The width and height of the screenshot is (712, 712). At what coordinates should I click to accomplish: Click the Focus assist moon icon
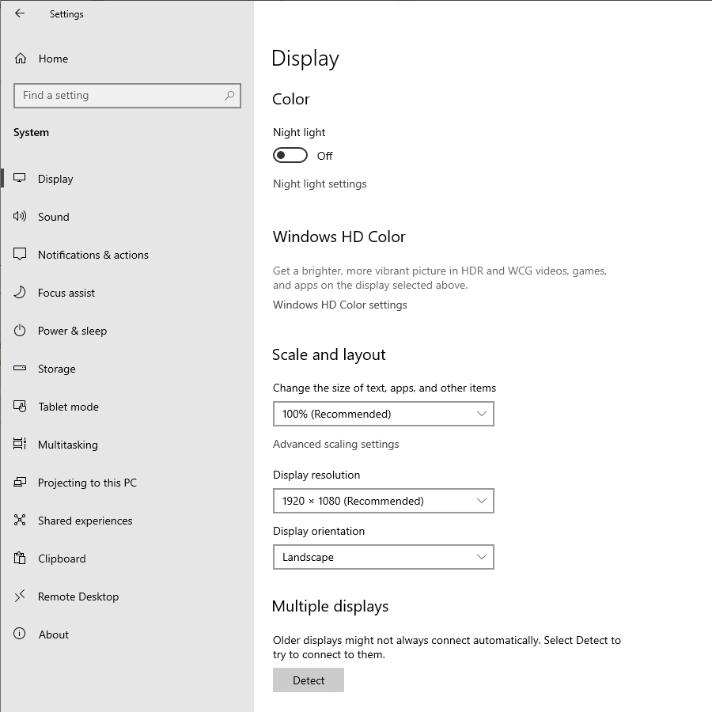20,292
